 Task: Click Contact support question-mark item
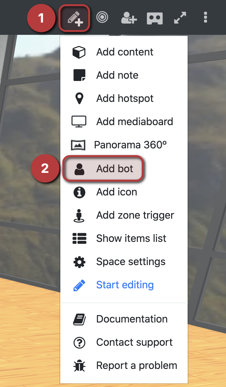click(124, 342)
